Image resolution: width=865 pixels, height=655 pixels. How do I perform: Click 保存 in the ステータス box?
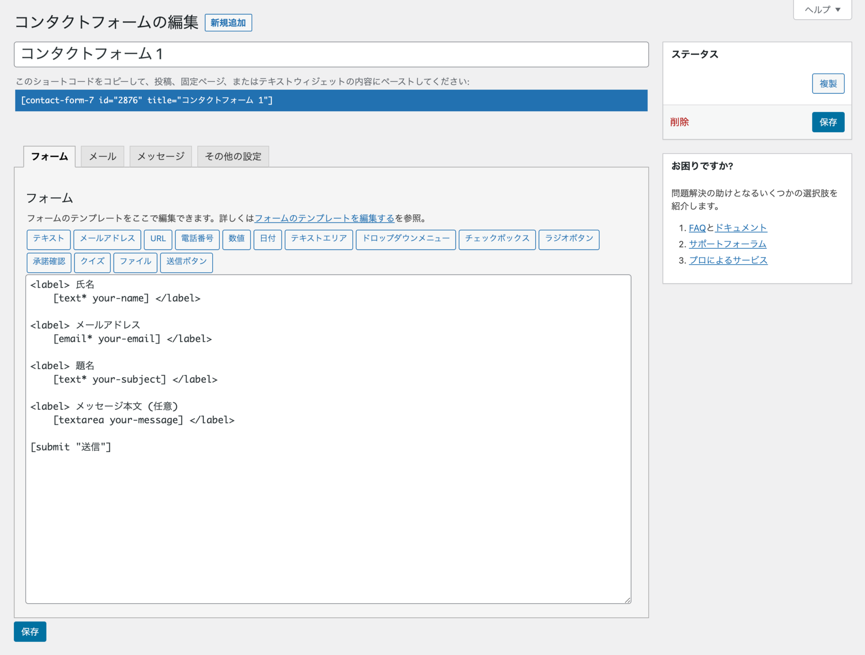click(x=828, y=122)
